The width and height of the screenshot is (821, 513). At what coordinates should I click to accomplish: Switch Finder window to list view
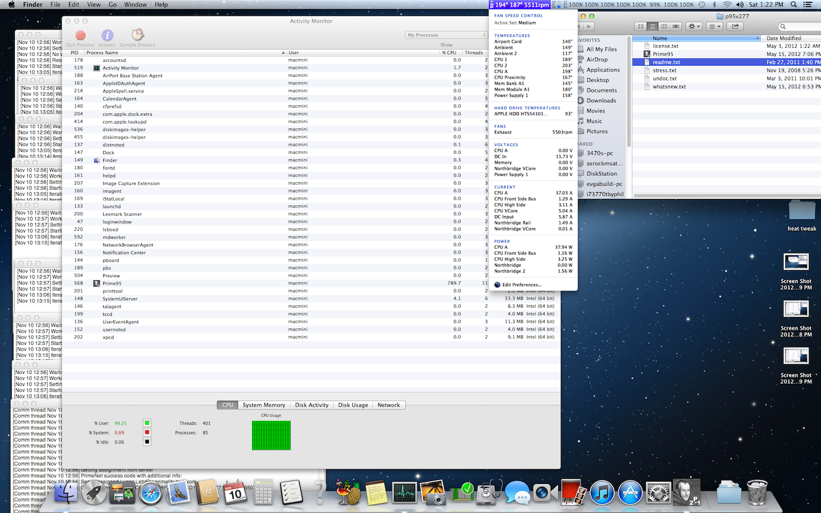point(652,26)
